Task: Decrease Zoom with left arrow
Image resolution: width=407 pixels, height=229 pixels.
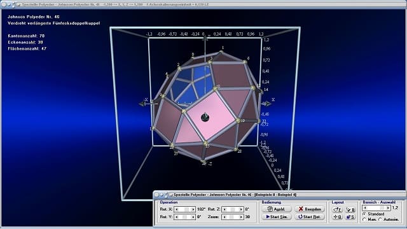Action: click(224, 217)
